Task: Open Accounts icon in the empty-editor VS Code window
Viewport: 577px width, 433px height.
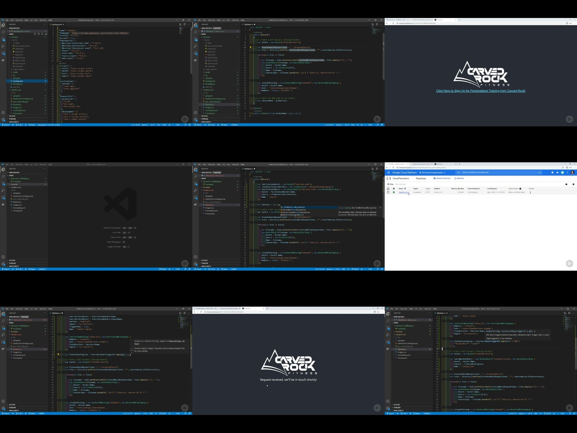Action: click(3, 257)
